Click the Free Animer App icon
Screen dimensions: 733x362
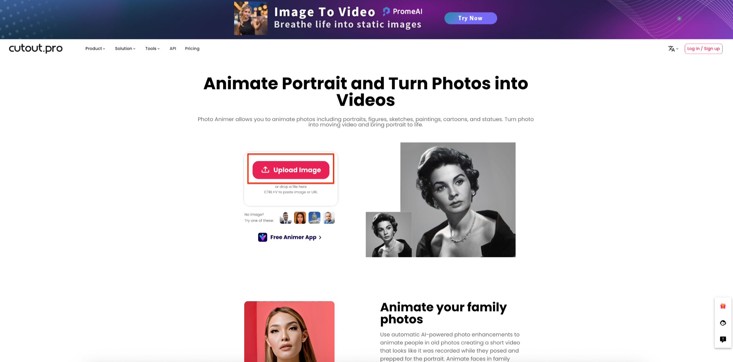pyautogui.click(x=263, y=237)
